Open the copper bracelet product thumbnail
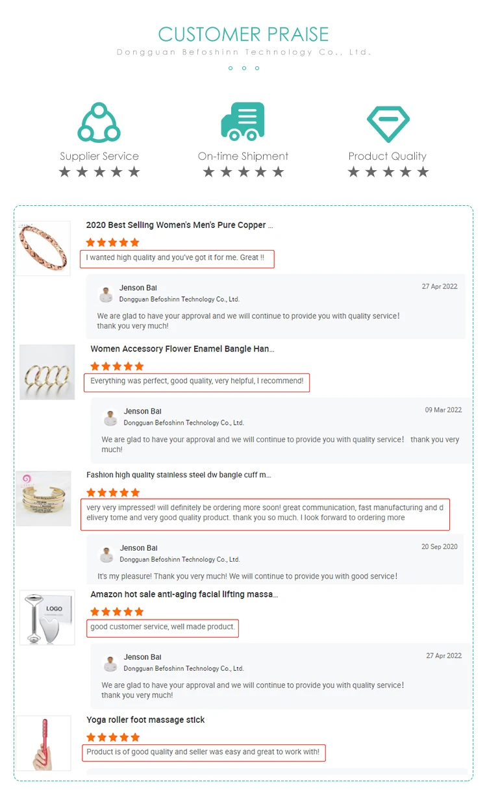 44,248
